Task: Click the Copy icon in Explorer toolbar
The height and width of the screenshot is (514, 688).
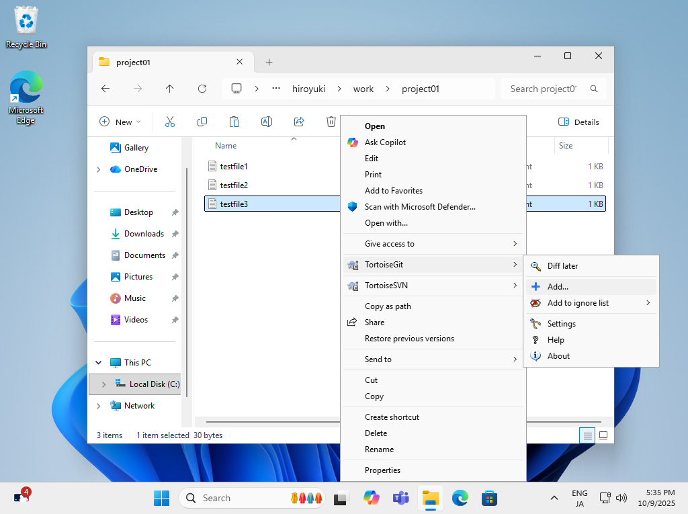Action: pos(202,122)
